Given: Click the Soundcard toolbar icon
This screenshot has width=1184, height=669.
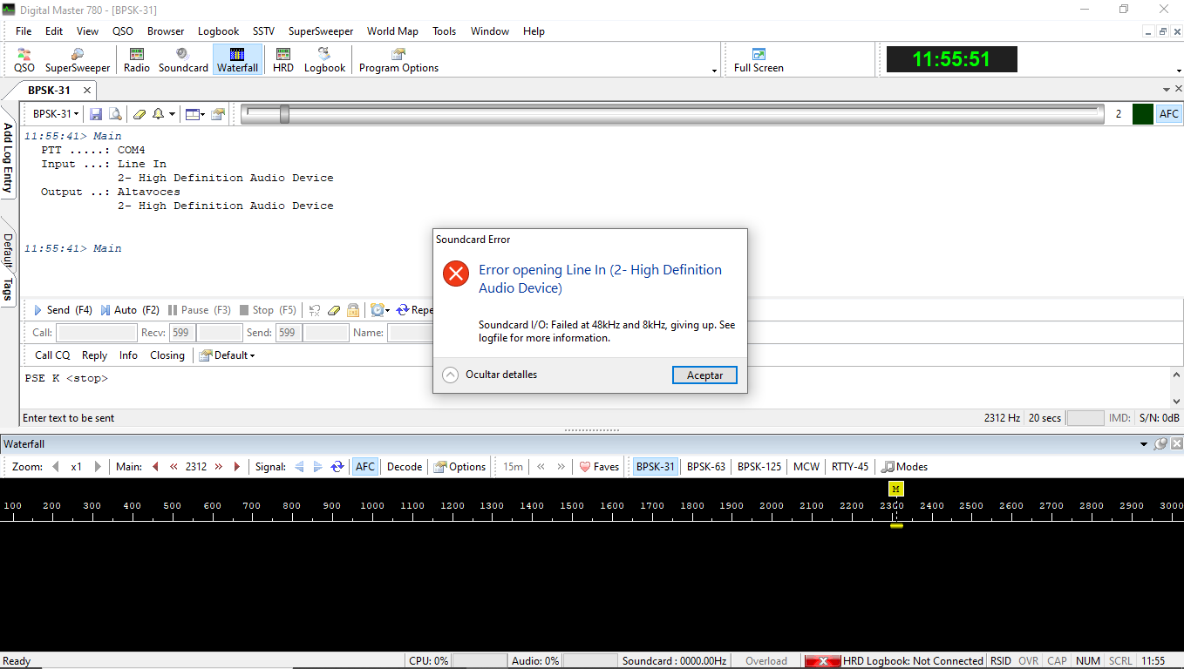Looking at the screenshot, I should (183, 60).
